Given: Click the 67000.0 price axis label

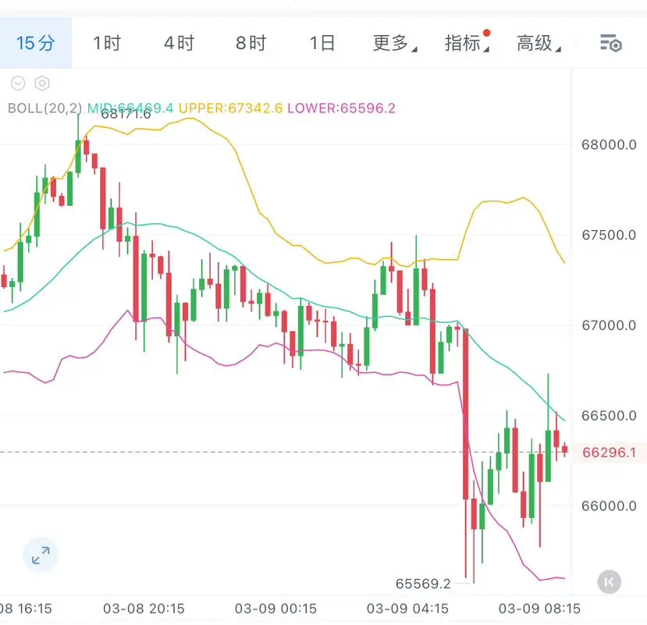Looking at the screenshot, I should click(609, 325).
